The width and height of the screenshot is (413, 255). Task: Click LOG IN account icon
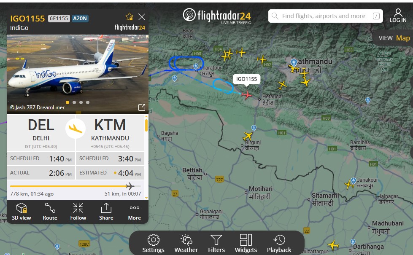coord(398,16)
